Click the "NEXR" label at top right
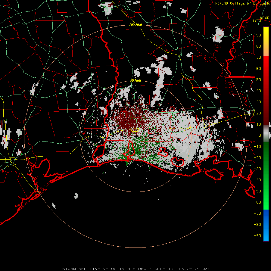 pos(265,18)
